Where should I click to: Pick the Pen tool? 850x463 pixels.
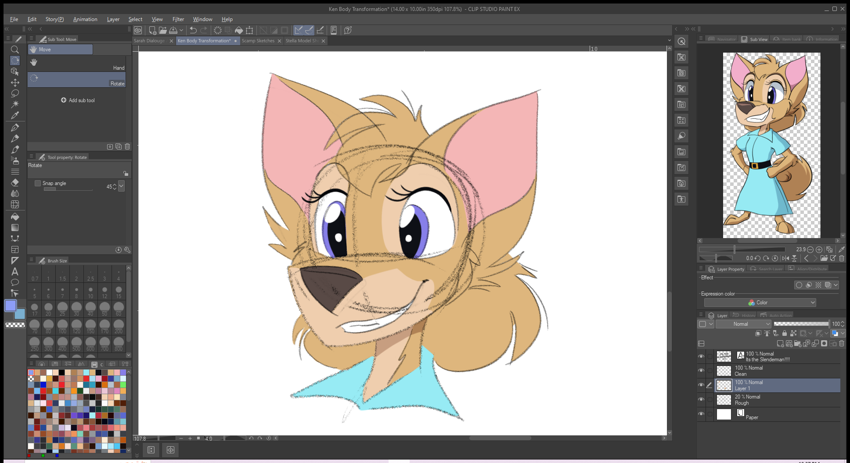tap(14, 128)
